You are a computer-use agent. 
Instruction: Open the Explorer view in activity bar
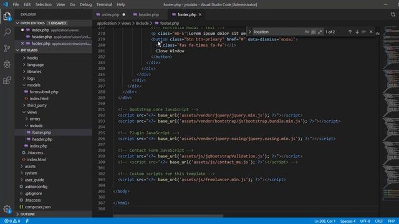point(7,17)
